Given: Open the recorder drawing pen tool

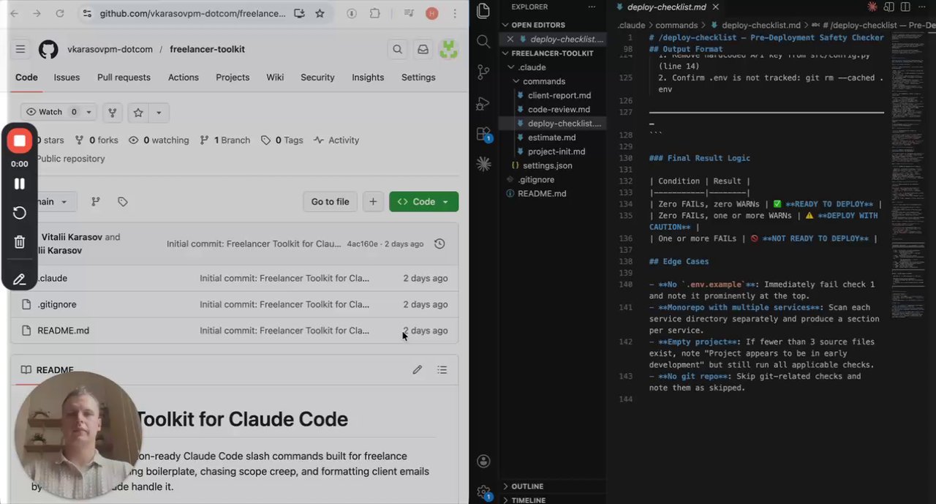Looking at the screenshot, I should [20, 279].
